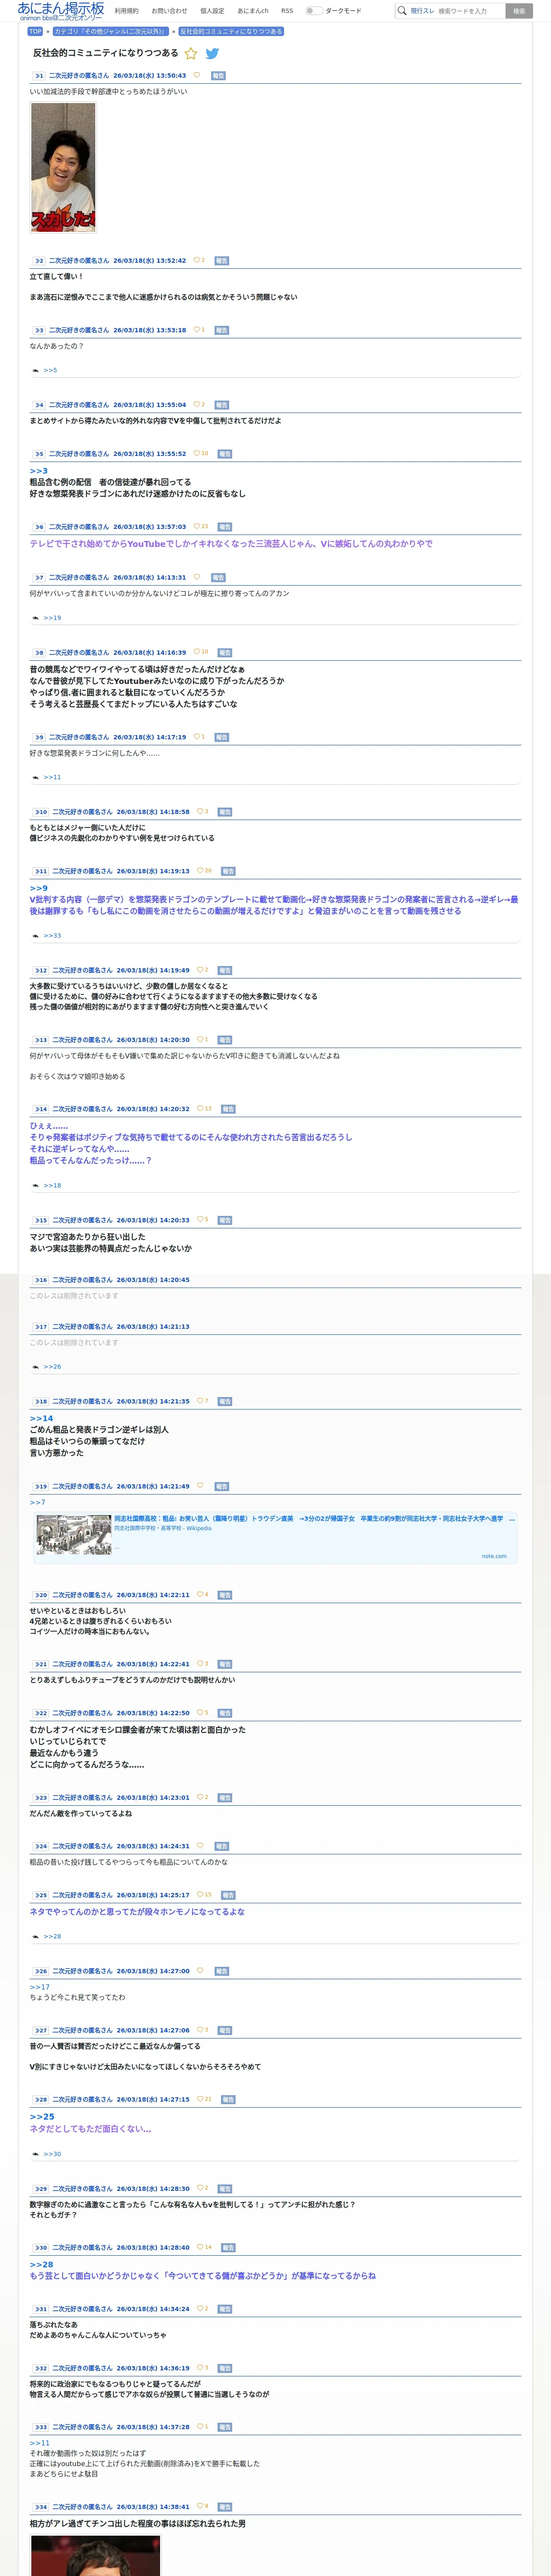Click the magnifier icon in the search box
This screenshot has height=2576, width=551.
tap(402, 11)
